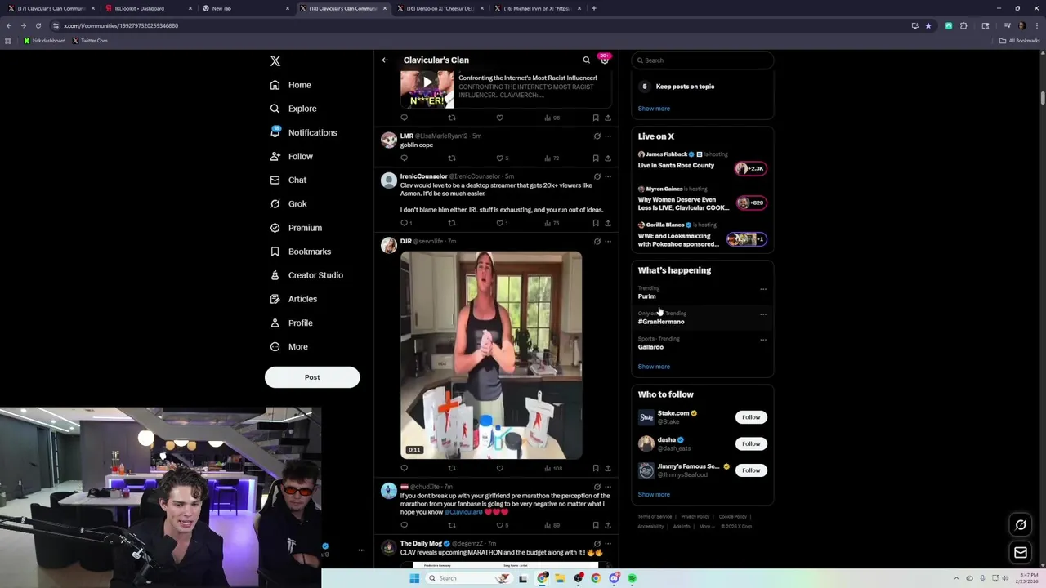Screen dimensions: 1046x588
Task: Open Home in the X sidebar
Action: pyautogui.click(x=290, y=85)
